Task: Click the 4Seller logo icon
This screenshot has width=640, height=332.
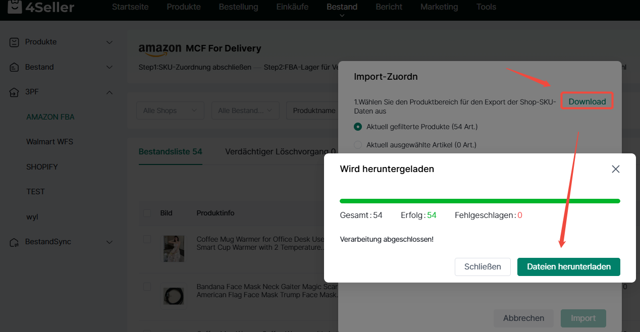Action: (15, 7)
